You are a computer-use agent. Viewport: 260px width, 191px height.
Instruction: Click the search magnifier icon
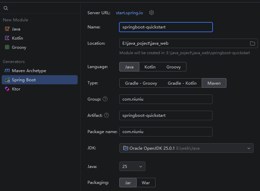[x=6, y=8]
